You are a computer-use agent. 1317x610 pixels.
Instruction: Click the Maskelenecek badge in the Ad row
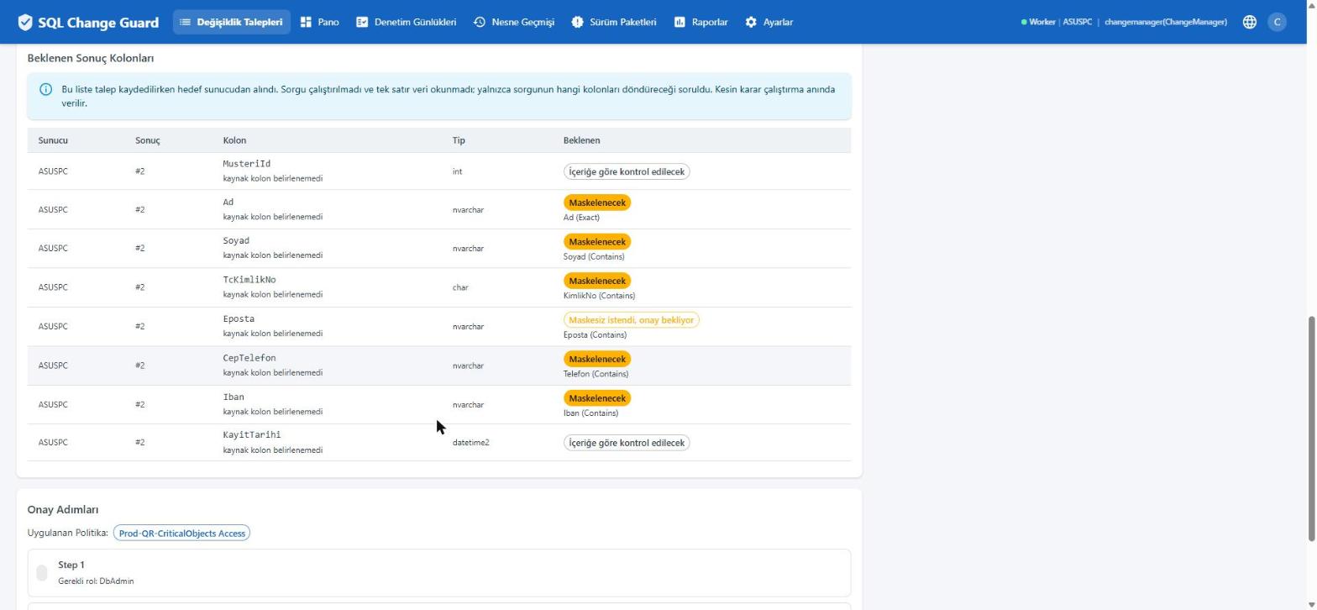[x=597, y=202]
